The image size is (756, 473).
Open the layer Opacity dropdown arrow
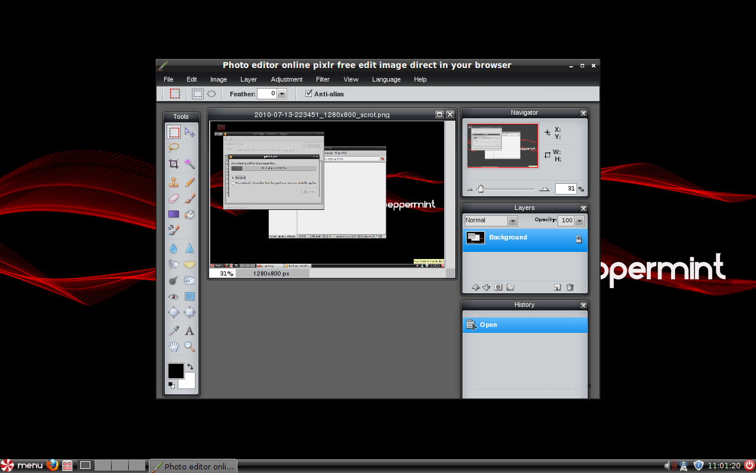579,221
